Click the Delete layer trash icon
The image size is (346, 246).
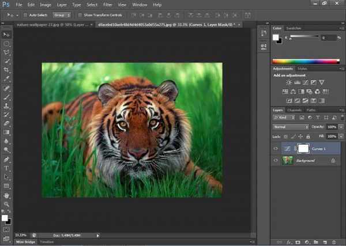point(334,242)
